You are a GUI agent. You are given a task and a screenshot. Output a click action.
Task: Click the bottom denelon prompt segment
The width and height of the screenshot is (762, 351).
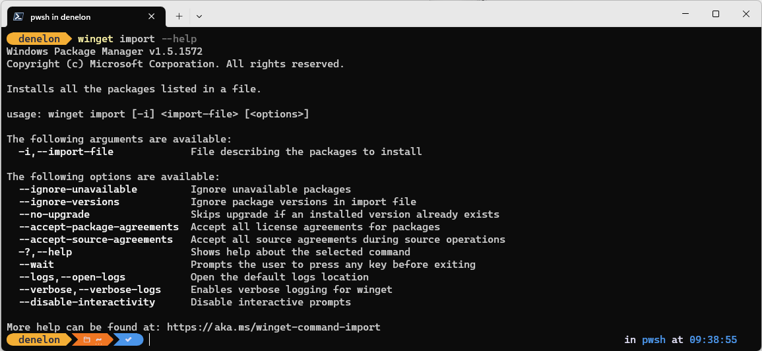(x=39, y=339)
